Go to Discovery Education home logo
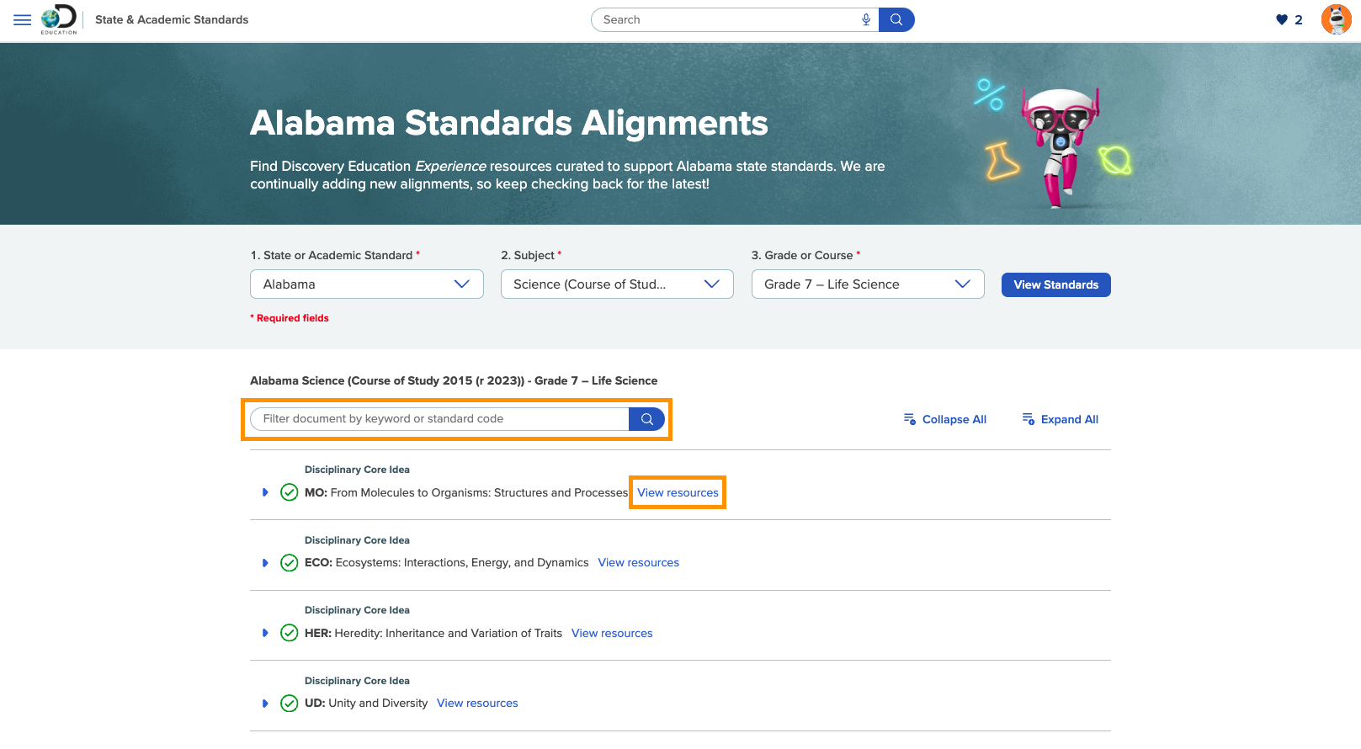 click(59, 19)
